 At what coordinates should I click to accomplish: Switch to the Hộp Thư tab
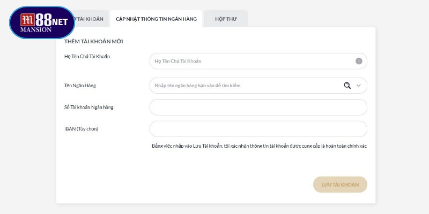226,19
